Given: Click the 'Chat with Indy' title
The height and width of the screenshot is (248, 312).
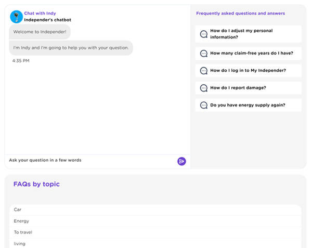Looking at the screenshot, I should [40, 13].
